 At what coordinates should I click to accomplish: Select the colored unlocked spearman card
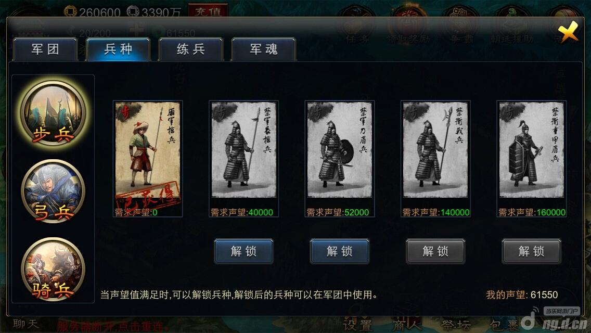click(148, 158)
